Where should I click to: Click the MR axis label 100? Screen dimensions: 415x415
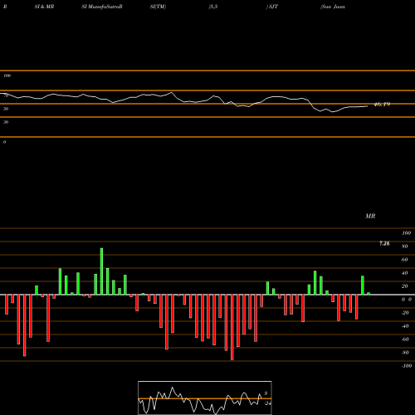pos(406,233)
